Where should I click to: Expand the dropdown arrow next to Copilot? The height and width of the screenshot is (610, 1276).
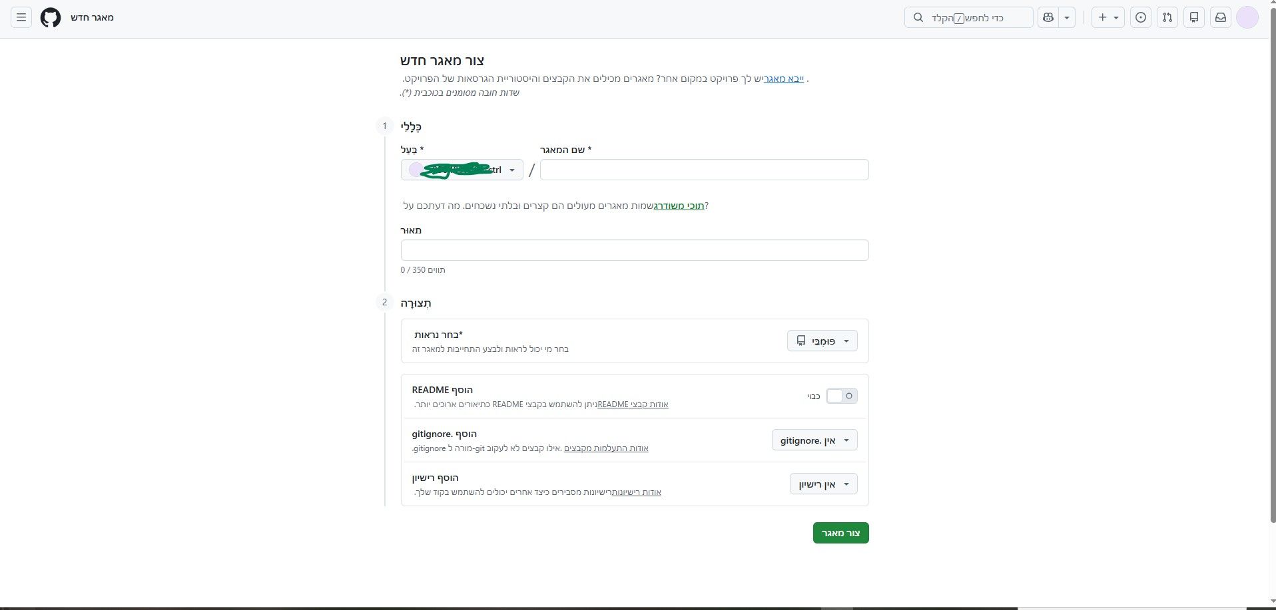(1067, 17)
